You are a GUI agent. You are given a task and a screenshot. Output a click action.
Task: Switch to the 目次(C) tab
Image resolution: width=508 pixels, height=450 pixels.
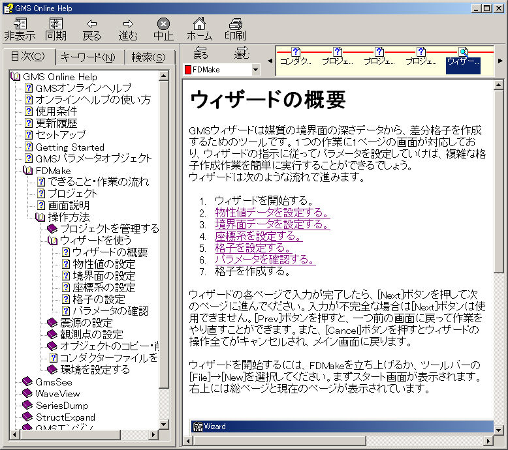point(28,56)
